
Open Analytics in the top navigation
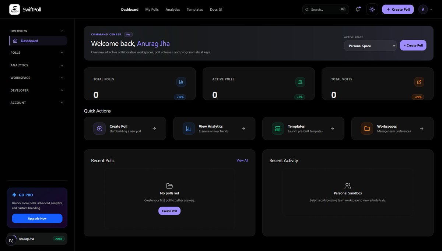point(173,10)
